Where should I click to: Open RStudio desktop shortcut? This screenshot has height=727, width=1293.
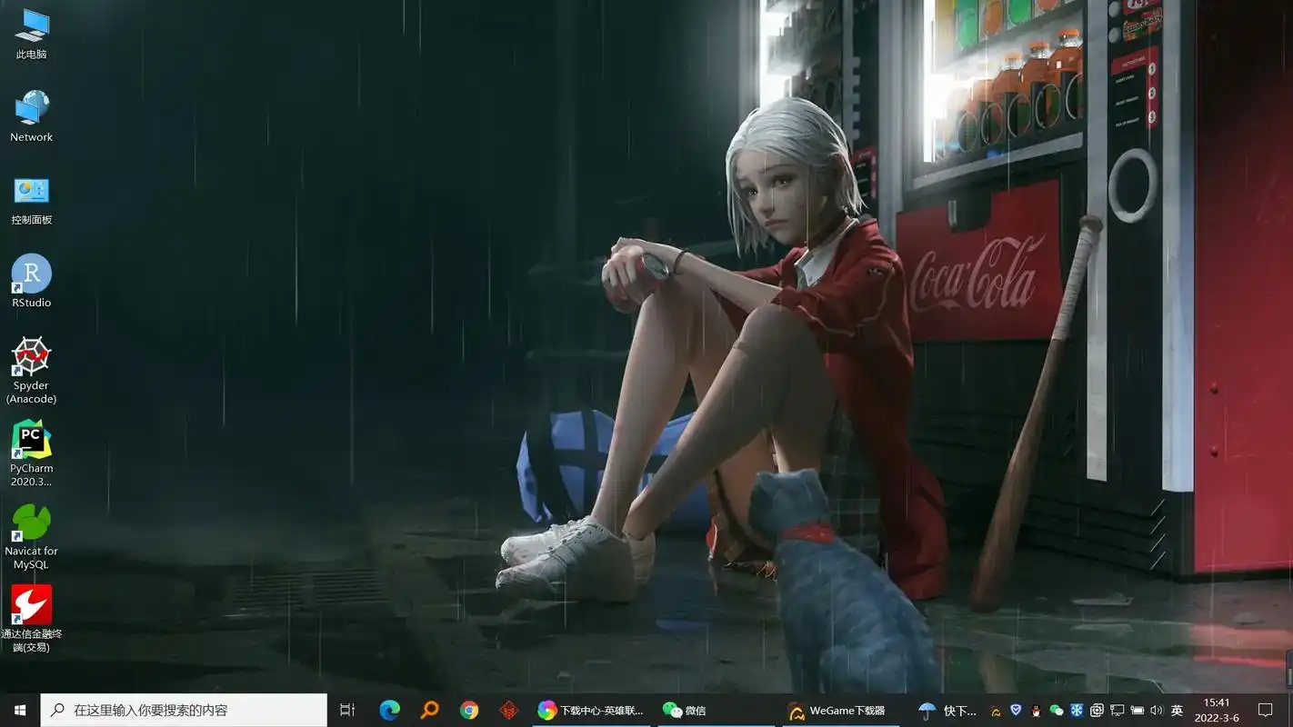pos(32,275)
